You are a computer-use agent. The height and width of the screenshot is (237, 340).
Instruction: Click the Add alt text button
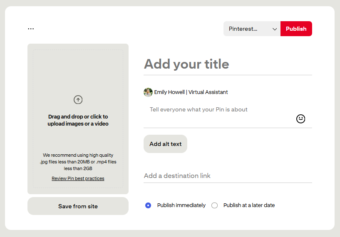[165, 144]
